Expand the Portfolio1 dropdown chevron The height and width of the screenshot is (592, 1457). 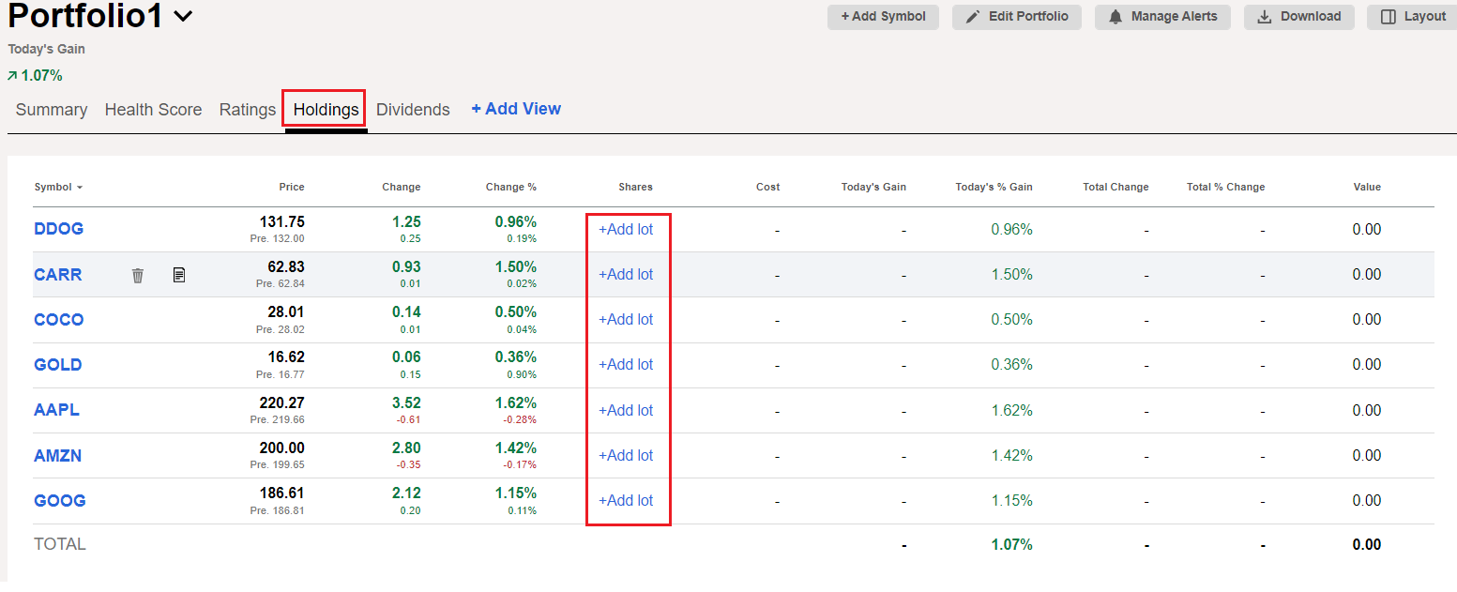coord(179,15)
